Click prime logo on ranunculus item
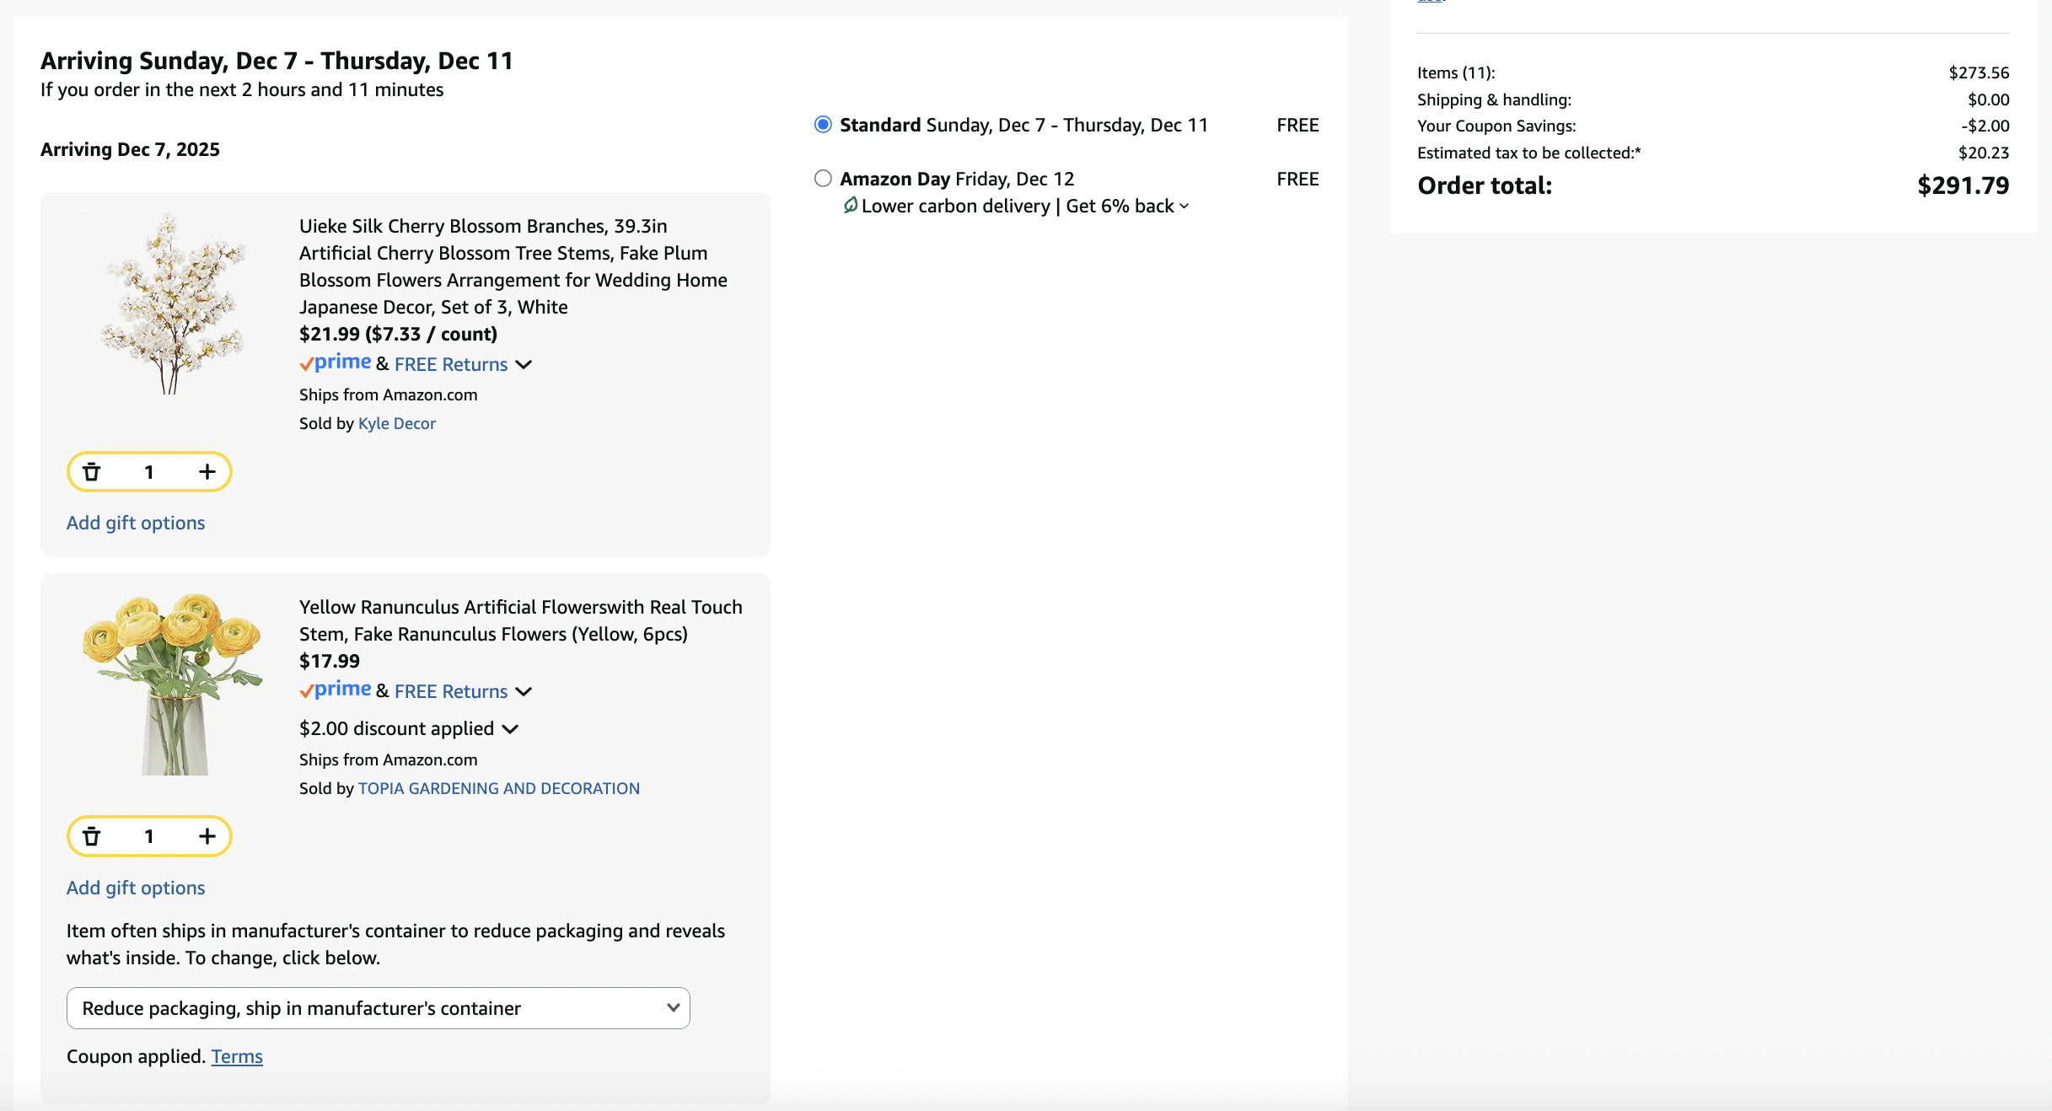 click(x=336, y=690)
